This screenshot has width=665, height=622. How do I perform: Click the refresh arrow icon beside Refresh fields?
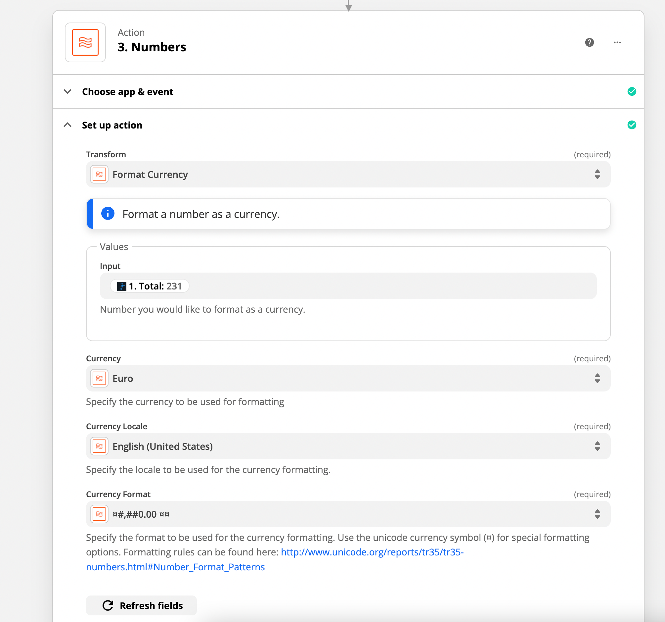(108, 605)
